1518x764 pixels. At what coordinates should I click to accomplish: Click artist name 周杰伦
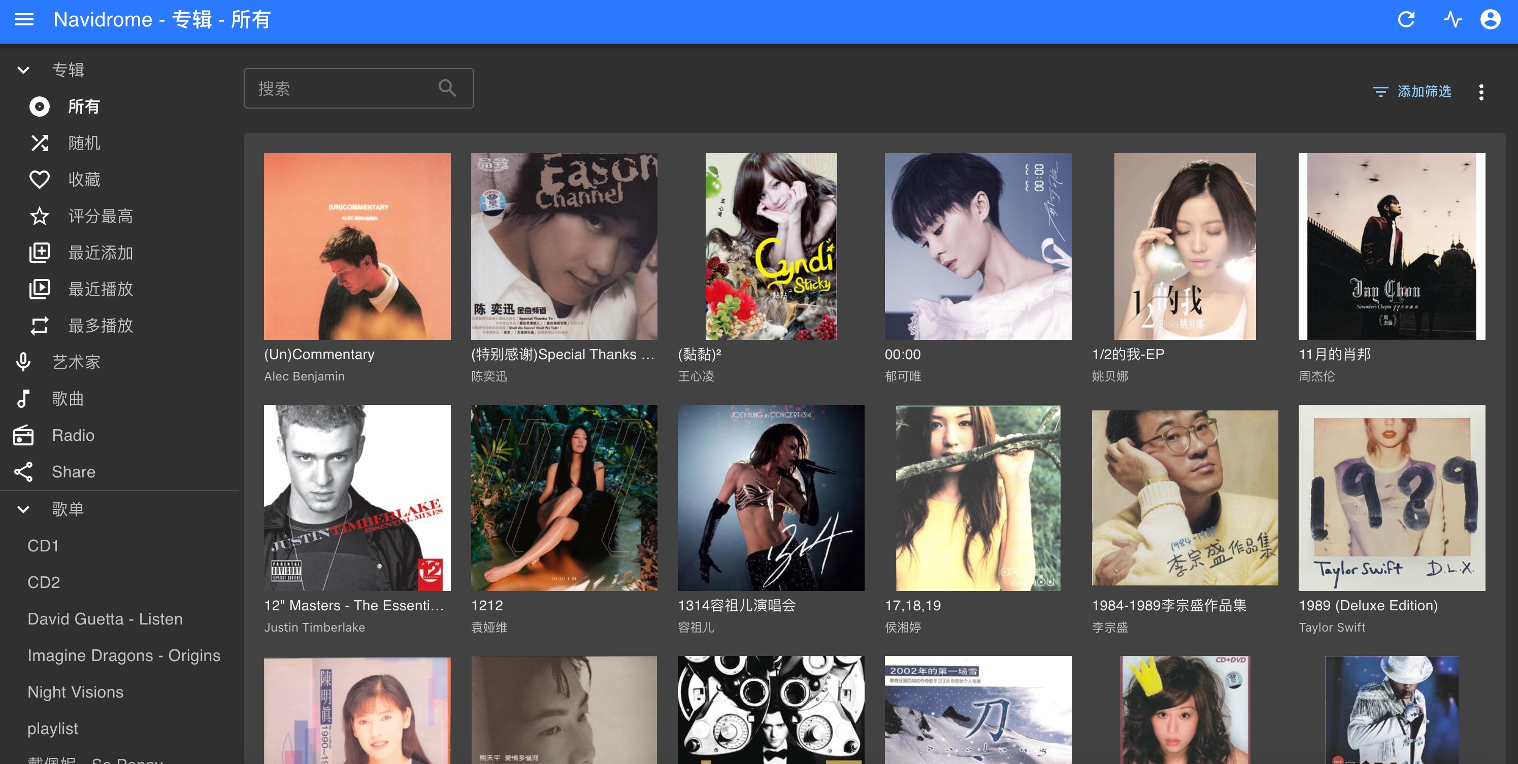pos(1317,376)
